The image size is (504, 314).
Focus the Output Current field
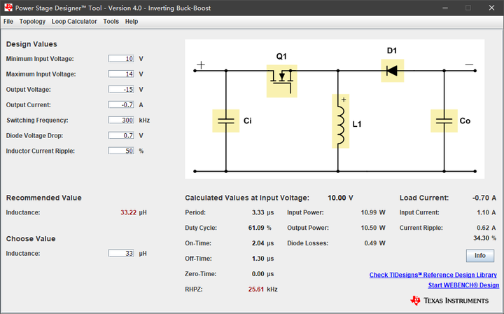[121, 104]
